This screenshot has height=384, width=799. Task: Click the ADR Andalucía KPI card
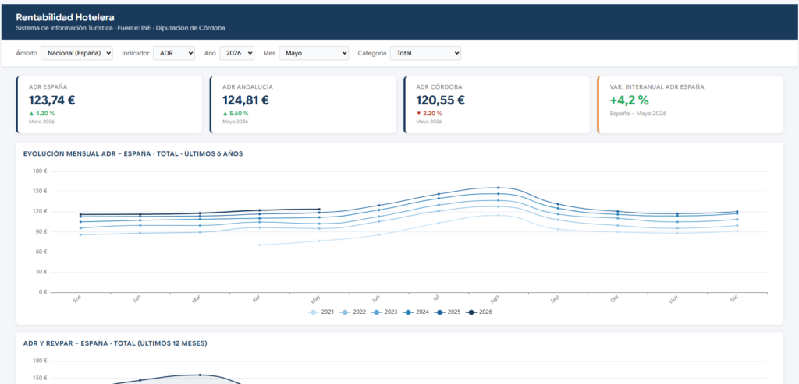[303, 105]
